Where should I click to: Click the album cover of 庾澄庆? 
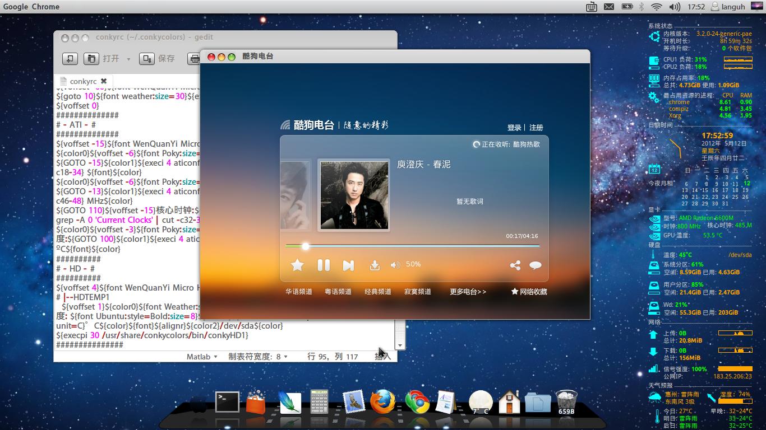click(x=354, y=195)
